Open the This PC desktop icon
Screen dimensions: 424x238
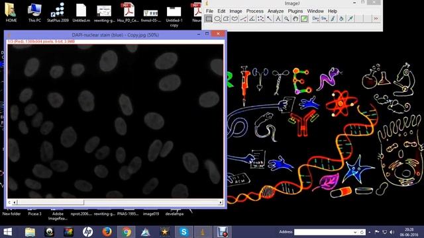34,13
